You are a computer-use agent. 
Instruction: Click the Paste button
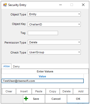click(39, 91)
